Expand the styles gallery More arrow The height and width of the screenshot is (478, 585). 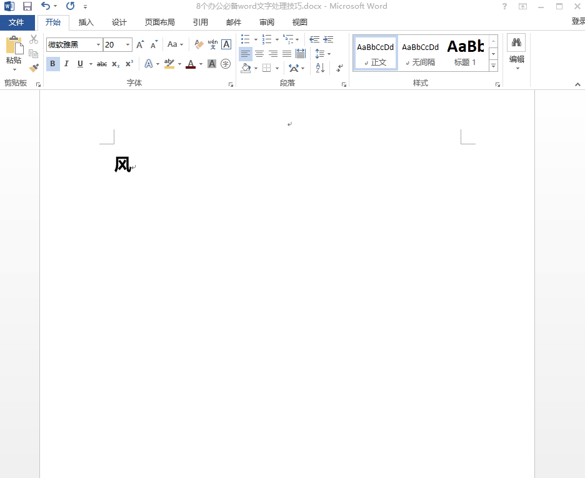493,66
